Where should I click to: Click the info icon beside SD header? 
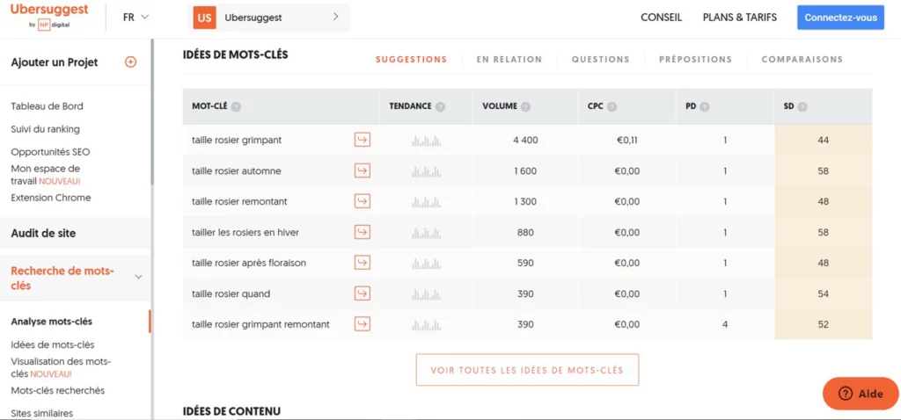coord(802,106)
